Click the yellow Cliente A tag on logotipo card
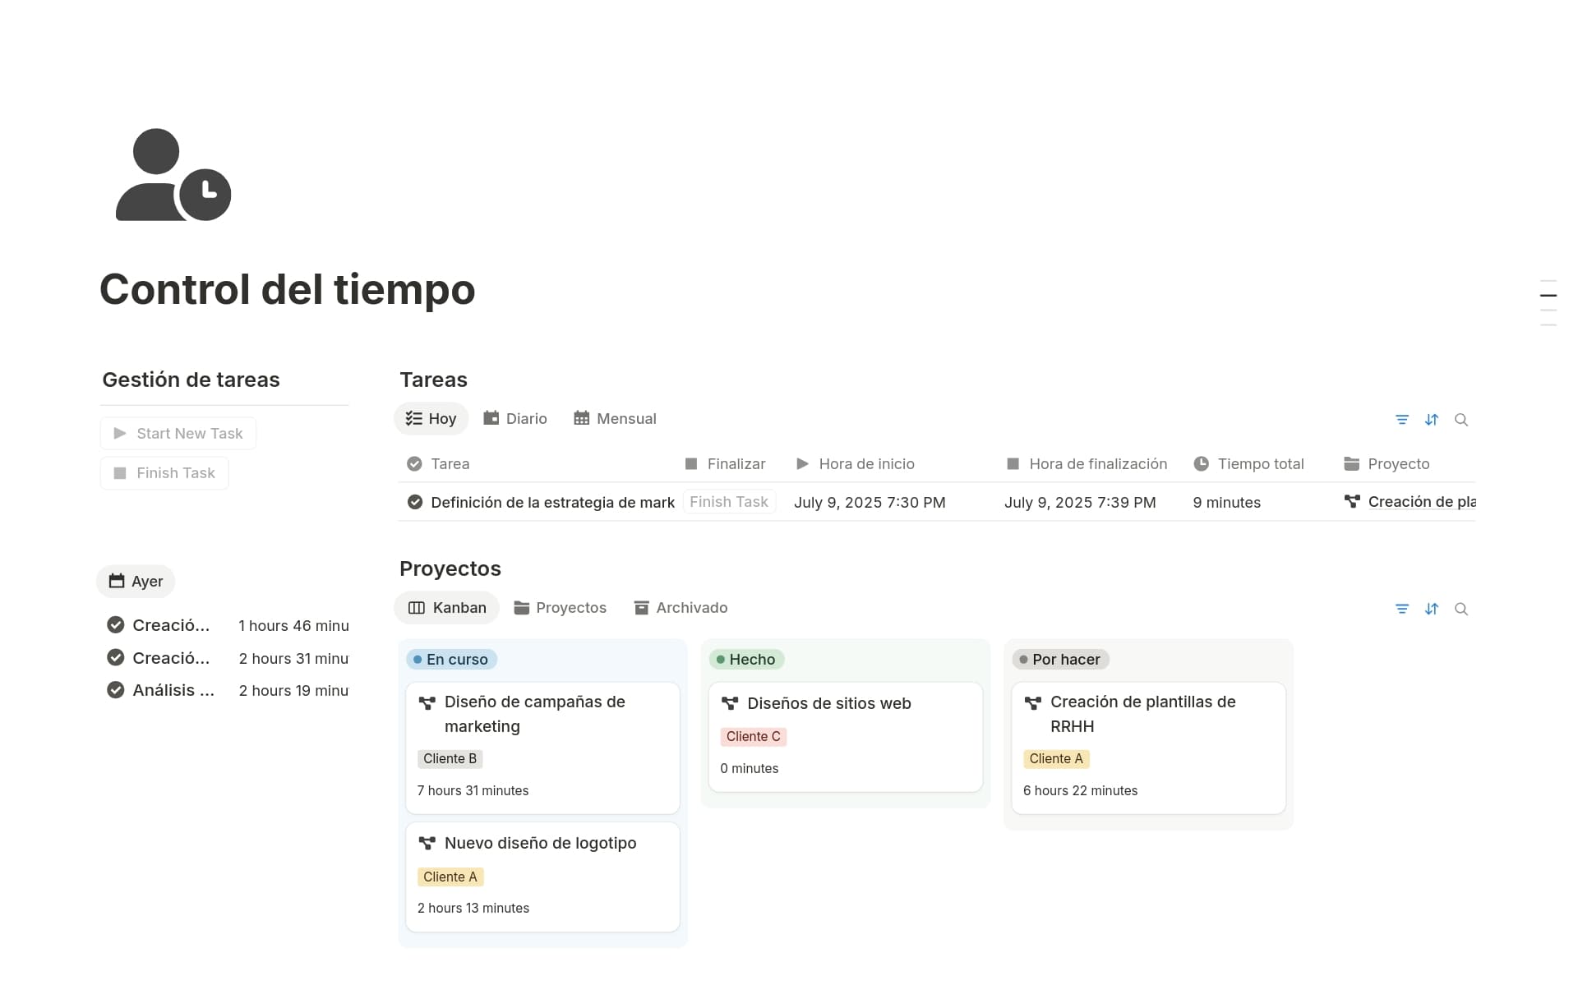The width and height of the screenshot is (1578, 985). 450,877
